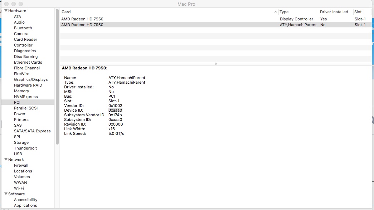This screenshot has width=374, height=210.
Task: Open Storage information
Action: 21,142
